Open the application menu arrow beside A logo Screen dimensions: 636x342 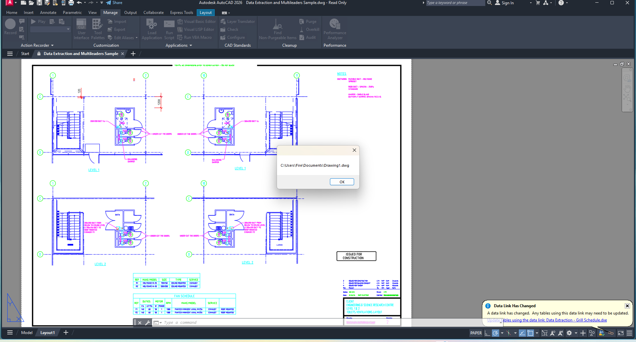point(16,3)
